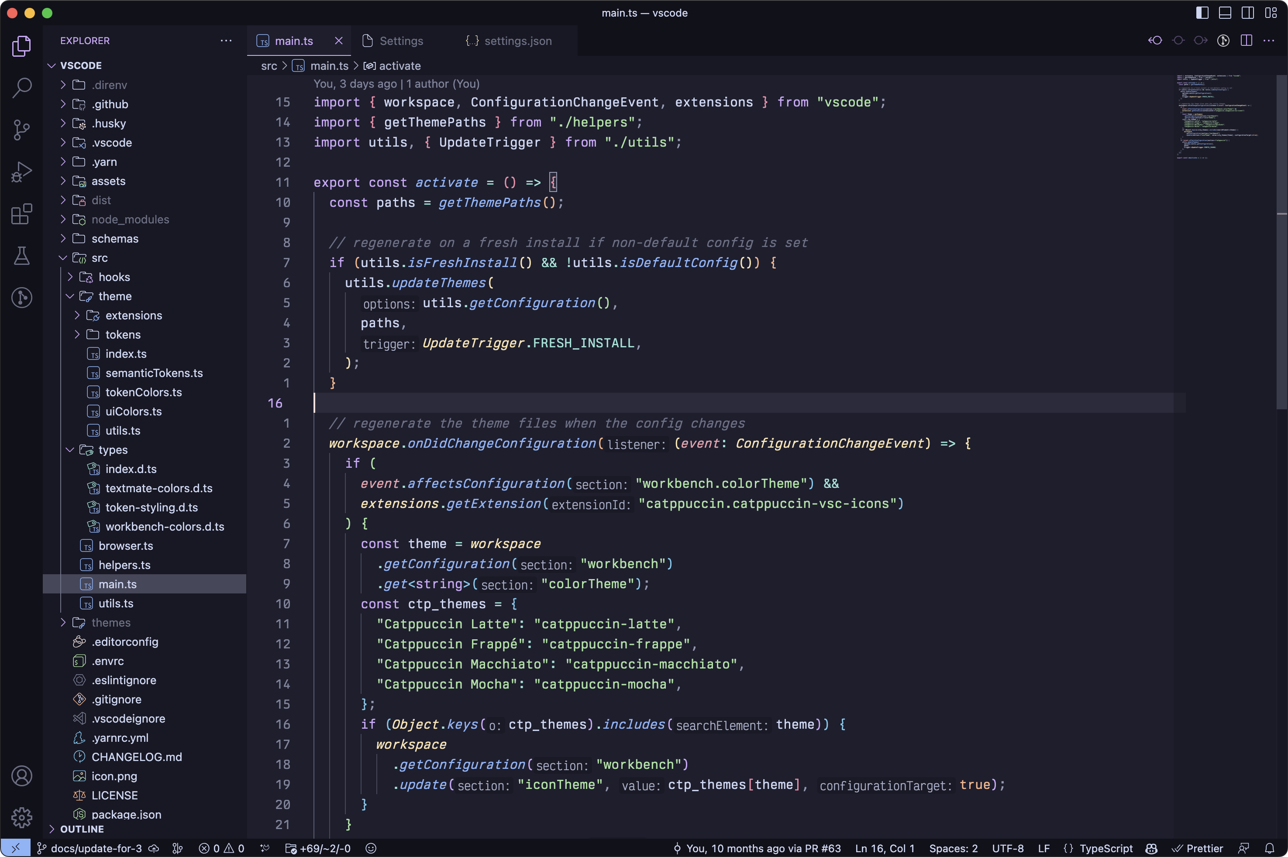This screenshot has width=1288, height=857.
Task: Open the Accounts icon
Action: (22, 776)
